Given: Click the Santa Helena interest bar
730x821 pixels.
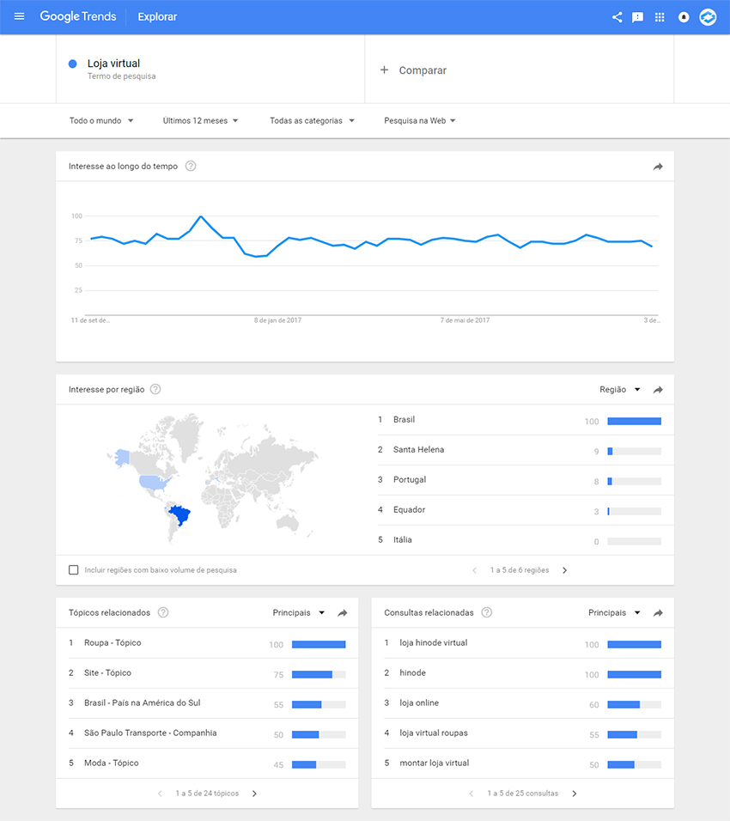Looking at the screenshot, I should 634,452.
